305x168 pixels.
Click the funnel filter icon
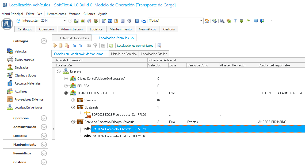click(95, 46)
